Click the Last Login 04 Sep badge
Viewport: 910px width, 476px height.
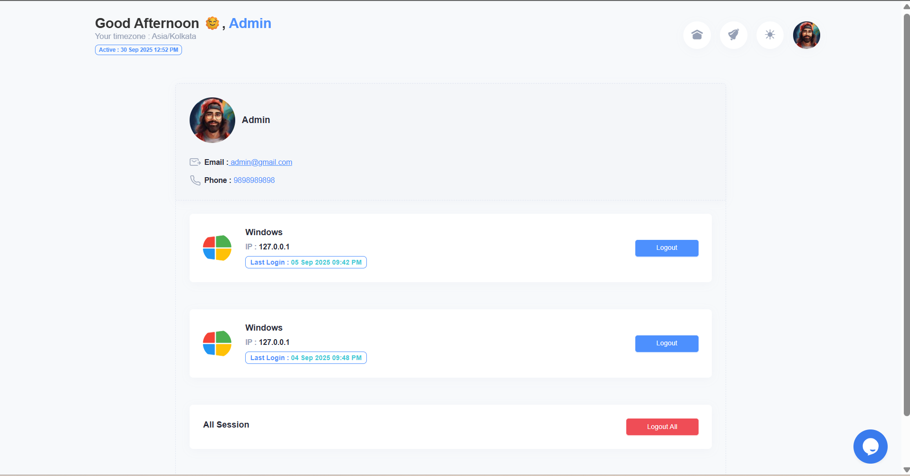click(x=306, y=358)
